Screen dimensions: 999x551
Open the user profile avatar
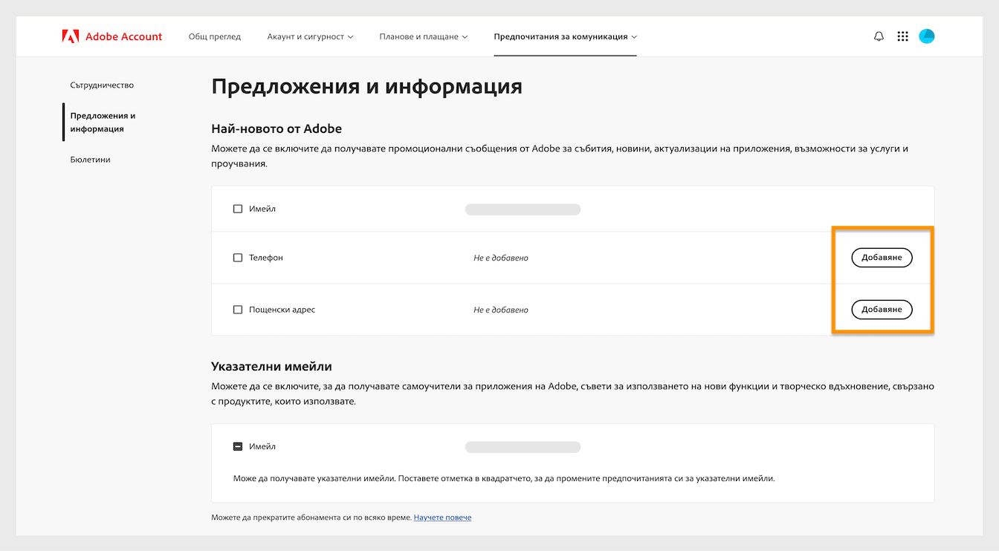pyautogui.click(x=926, y=36)
